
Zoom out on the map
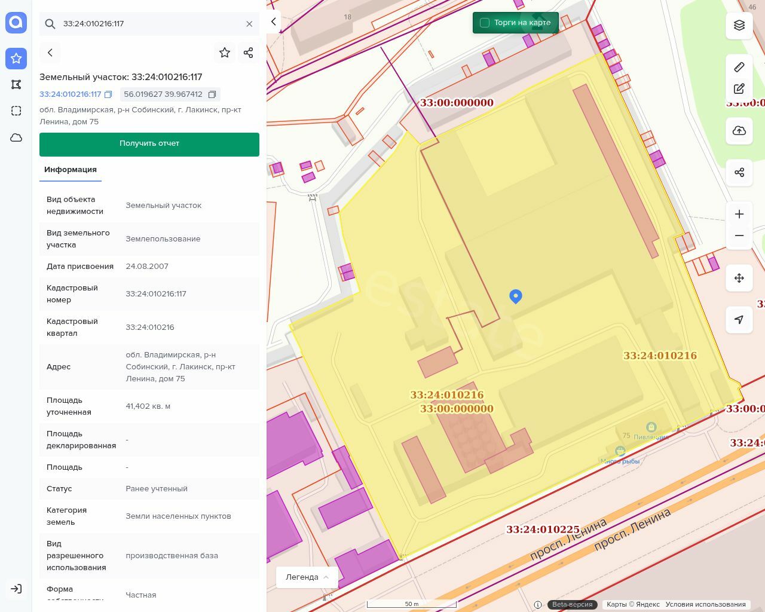[739, 235]
